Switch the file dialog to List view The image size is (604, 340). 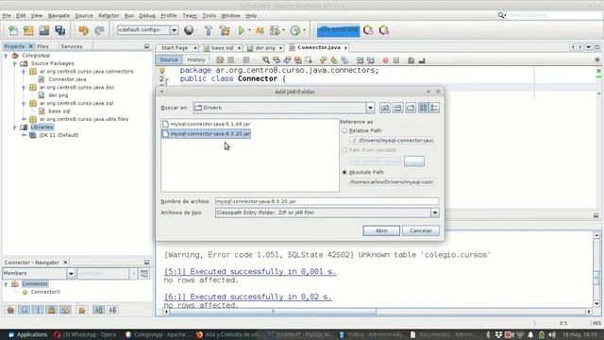pos(424,108)
